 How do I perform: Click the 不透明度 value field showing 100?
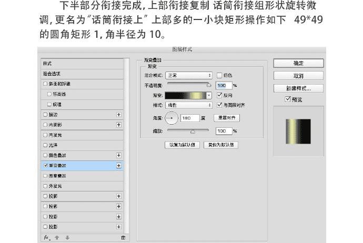224,85
